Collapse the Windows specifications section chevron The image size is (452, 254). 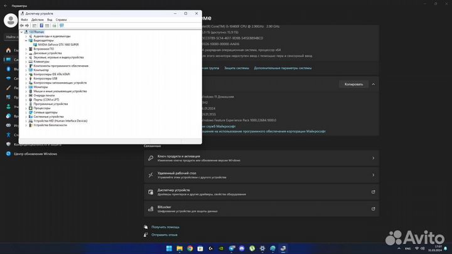click(374, 83)
